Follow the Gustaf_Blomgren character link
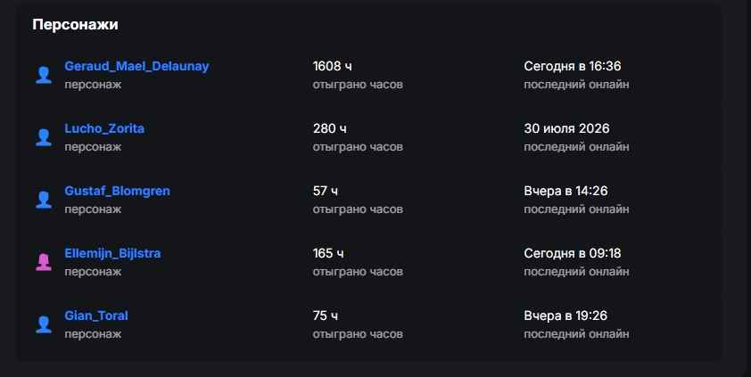This screenshot has height=377, width=751. 118,191
